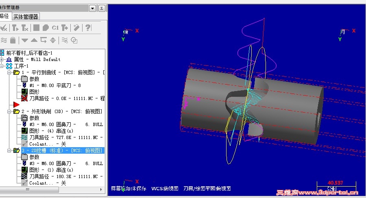Collapse operation 3 2D挖槽

click(9, 150)
